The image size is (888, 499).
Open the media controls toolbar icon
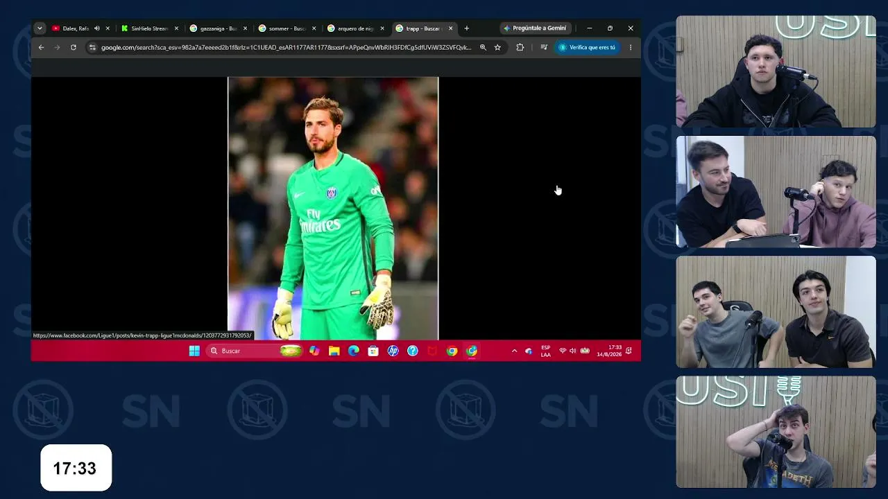point(544,47)
